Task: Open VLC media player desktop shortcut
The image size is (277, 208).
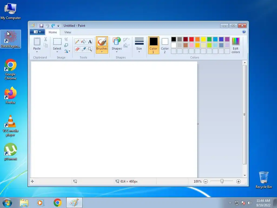Action: (11, 126)
